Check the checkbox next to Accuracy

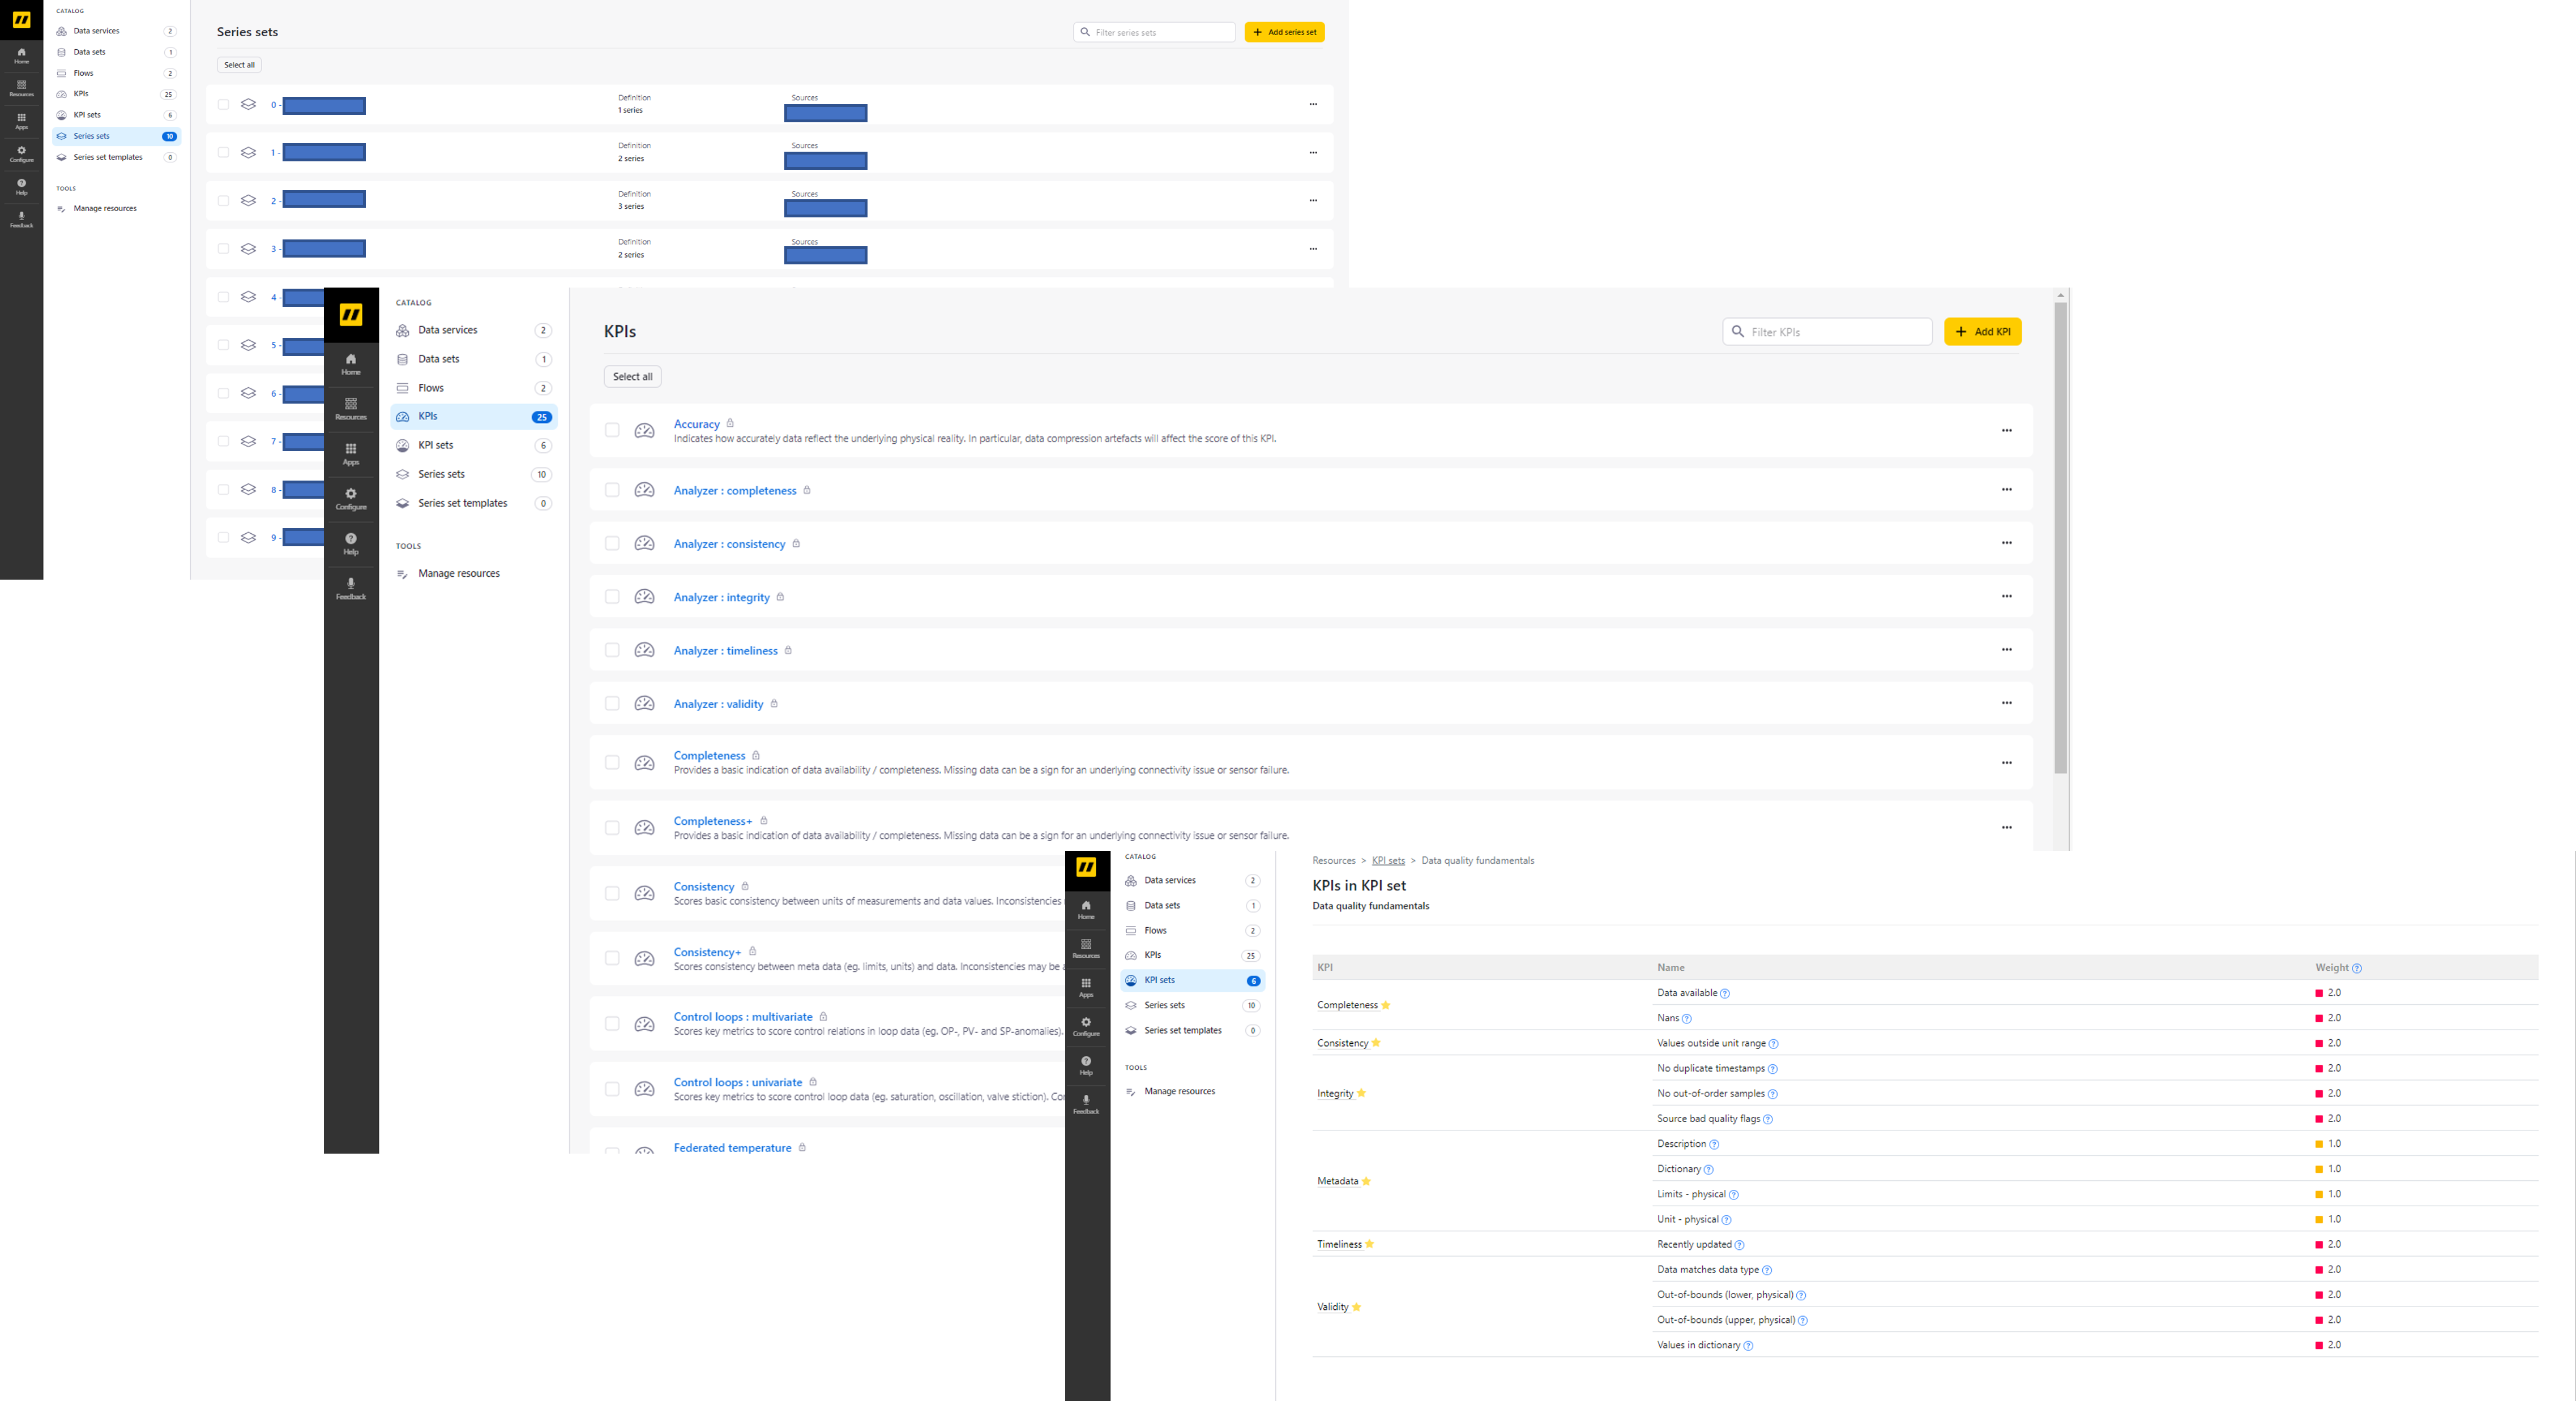coord(612,430)
